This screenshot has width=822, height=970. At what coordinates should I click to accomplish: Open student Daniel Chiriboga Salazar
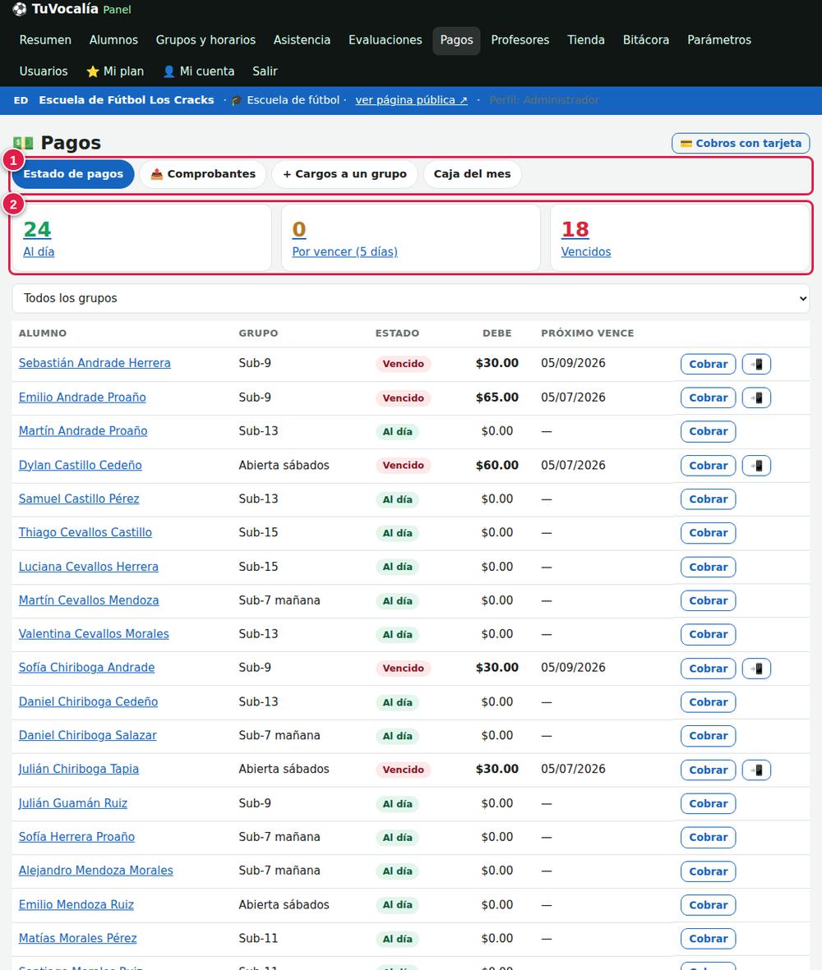point(87,736)
